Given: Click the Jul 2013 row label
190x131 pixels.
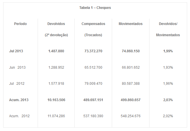Looking at the screenshot, I should point(16,51).
